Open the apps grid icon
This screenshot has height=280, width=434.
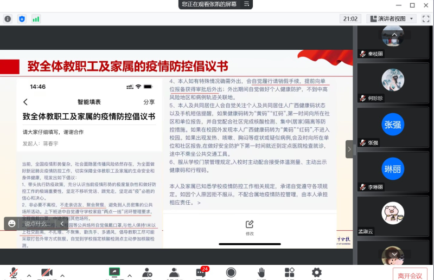[x=290, y=272]
